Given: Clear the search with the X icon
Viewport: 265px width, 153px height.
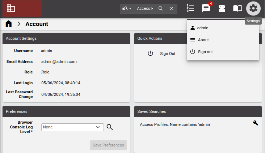Looking at the screenshot, I should coord(172,8).
